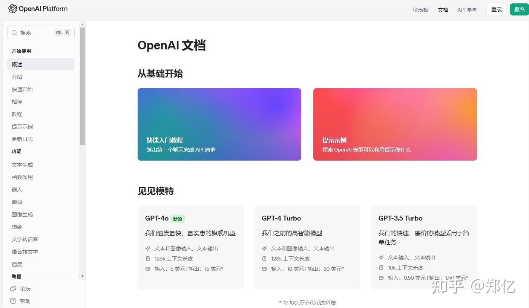Click the OpenAI Platform logo

pos(38,9)
